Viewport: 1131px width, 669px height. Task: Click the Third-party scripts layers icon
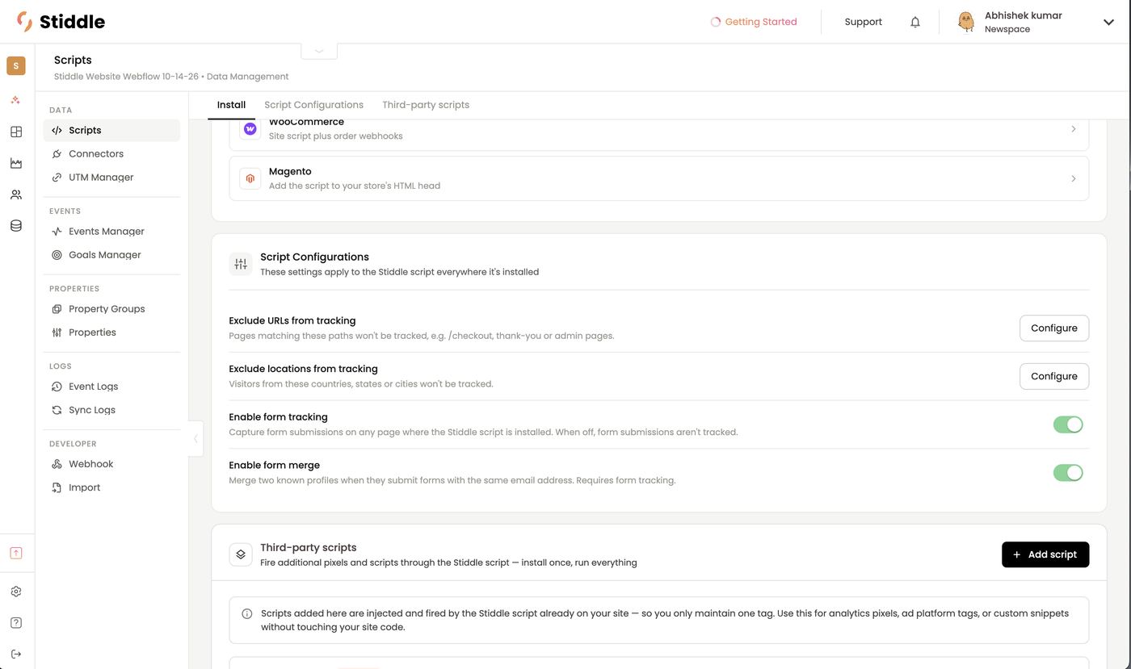241,554
